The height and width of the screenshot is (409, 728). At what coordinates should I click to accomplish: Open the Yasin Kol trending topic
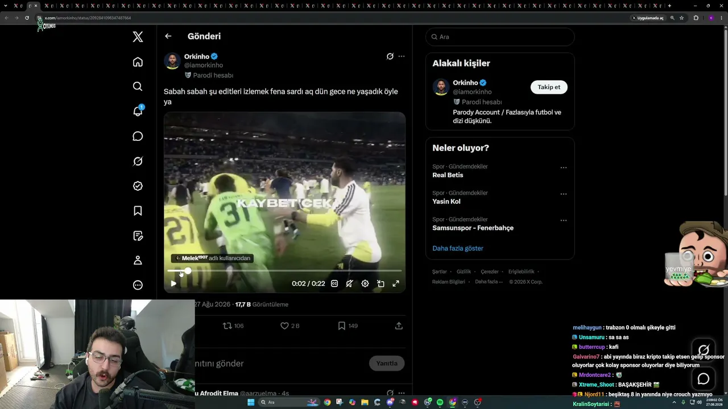click(x=446, y=202)
